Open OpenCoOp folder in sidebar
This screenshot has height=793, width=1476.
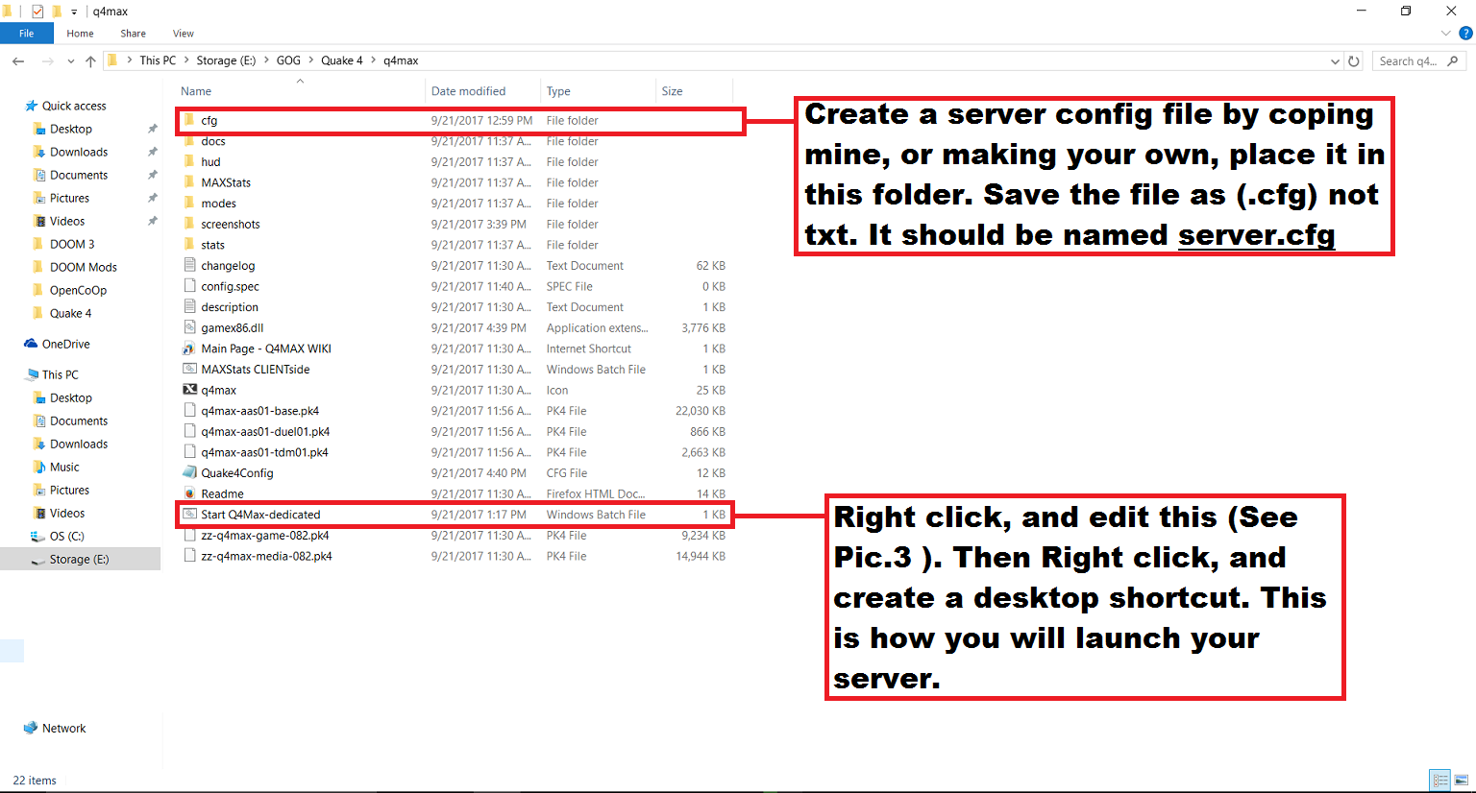click(x=78, y=290)
